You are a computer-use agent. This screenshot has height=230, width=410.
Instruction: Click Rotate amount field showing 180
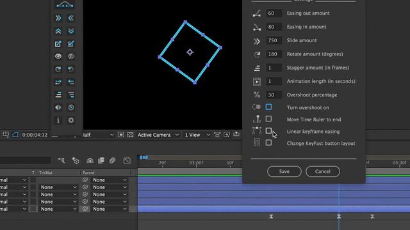click(x=274, y=54)
